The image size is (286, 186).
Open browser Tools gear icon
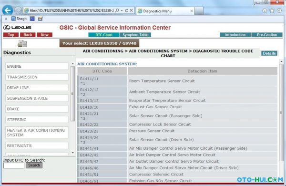point(279,10)
